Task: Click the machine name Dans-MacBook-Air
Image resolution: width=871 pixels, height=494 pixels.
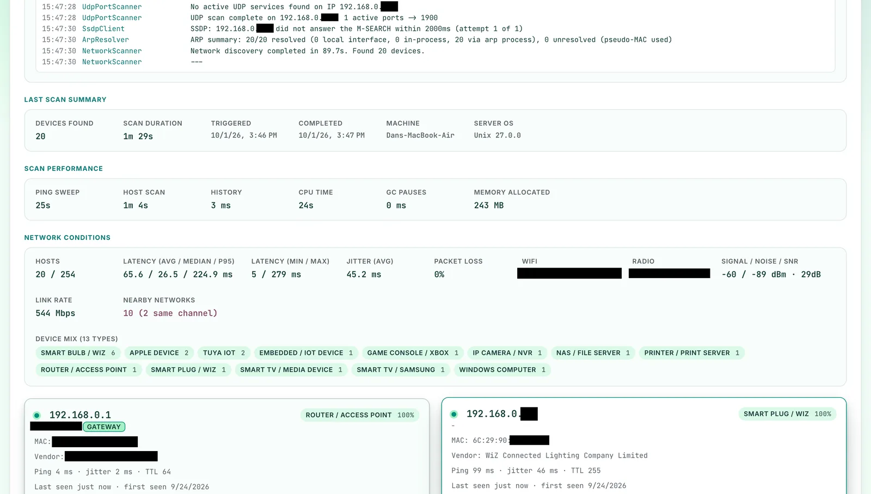Action: coord(420,135)
